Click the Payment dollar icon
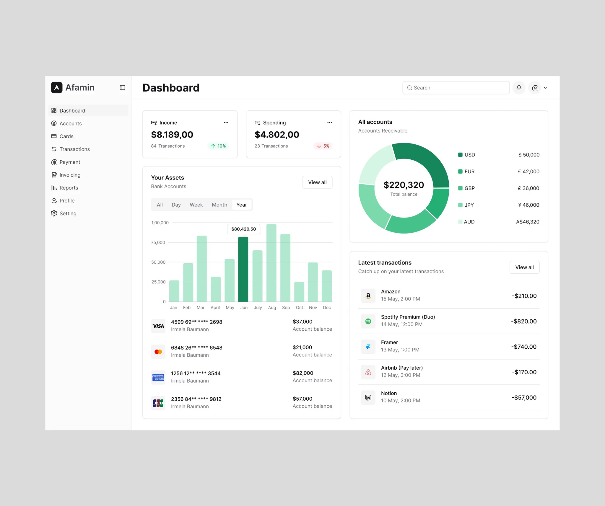Viewport: 605px width, 506px height. (x=54, y=162)
